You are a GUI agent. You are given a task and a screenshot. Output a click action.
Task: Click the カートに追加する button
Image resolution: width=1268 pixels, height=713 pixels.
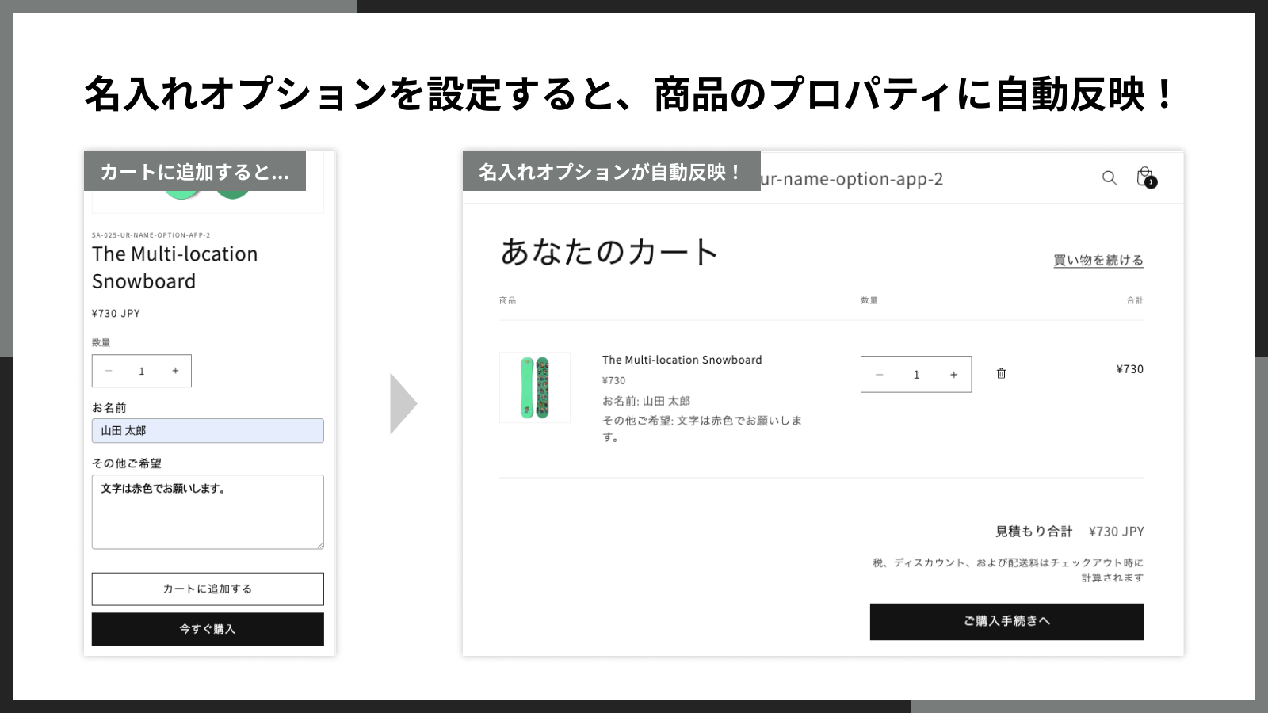pos(208,589)
